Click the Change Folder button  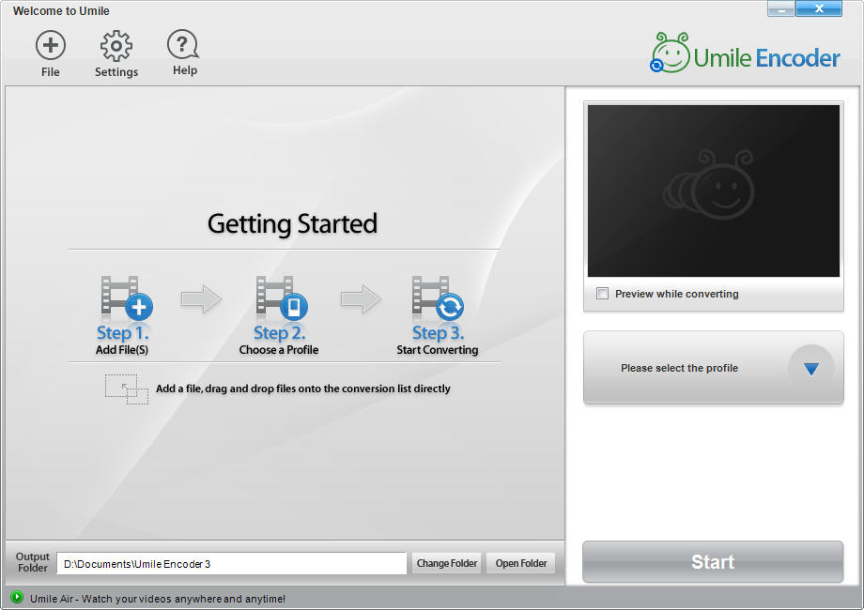(447, 563)
